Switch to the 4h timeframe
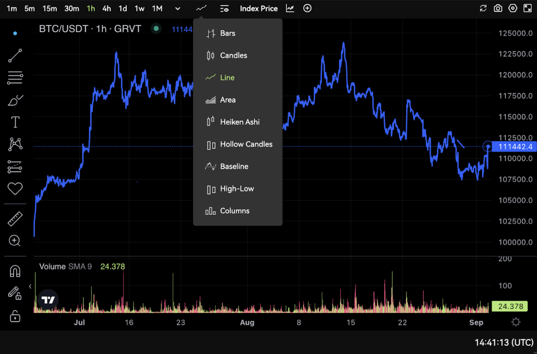This screenshot has width=537, height=354. (106, 9)
